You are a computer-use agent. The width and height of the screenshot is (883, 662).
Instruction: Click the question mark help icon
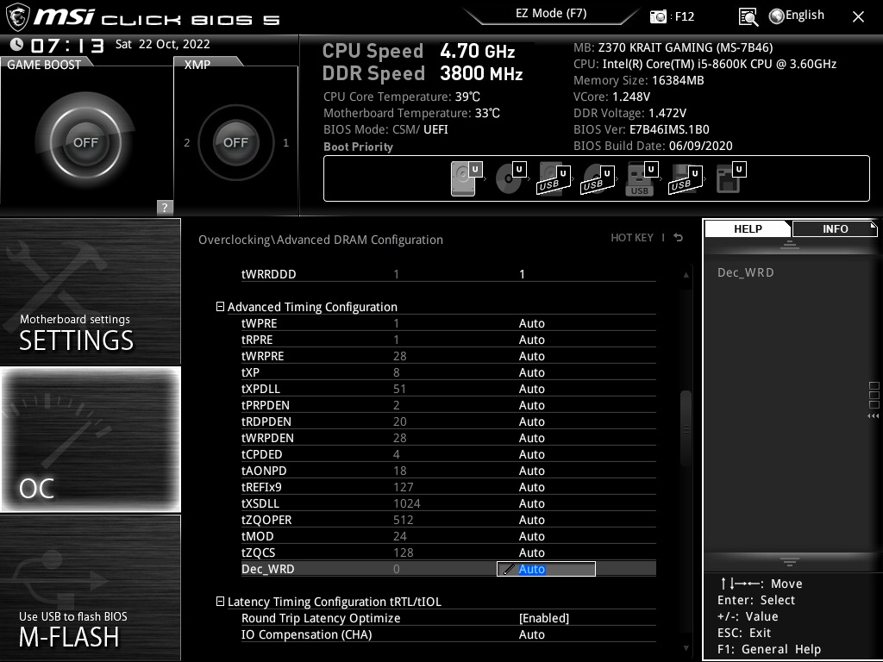tap(165, 207)
